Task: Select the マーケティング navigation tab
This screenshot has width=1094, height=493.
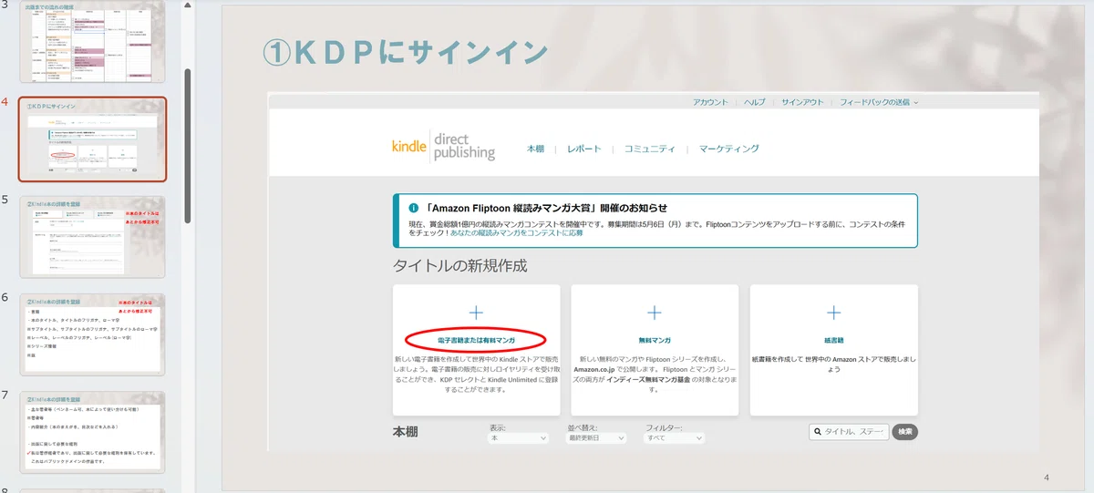Action: 728,149
